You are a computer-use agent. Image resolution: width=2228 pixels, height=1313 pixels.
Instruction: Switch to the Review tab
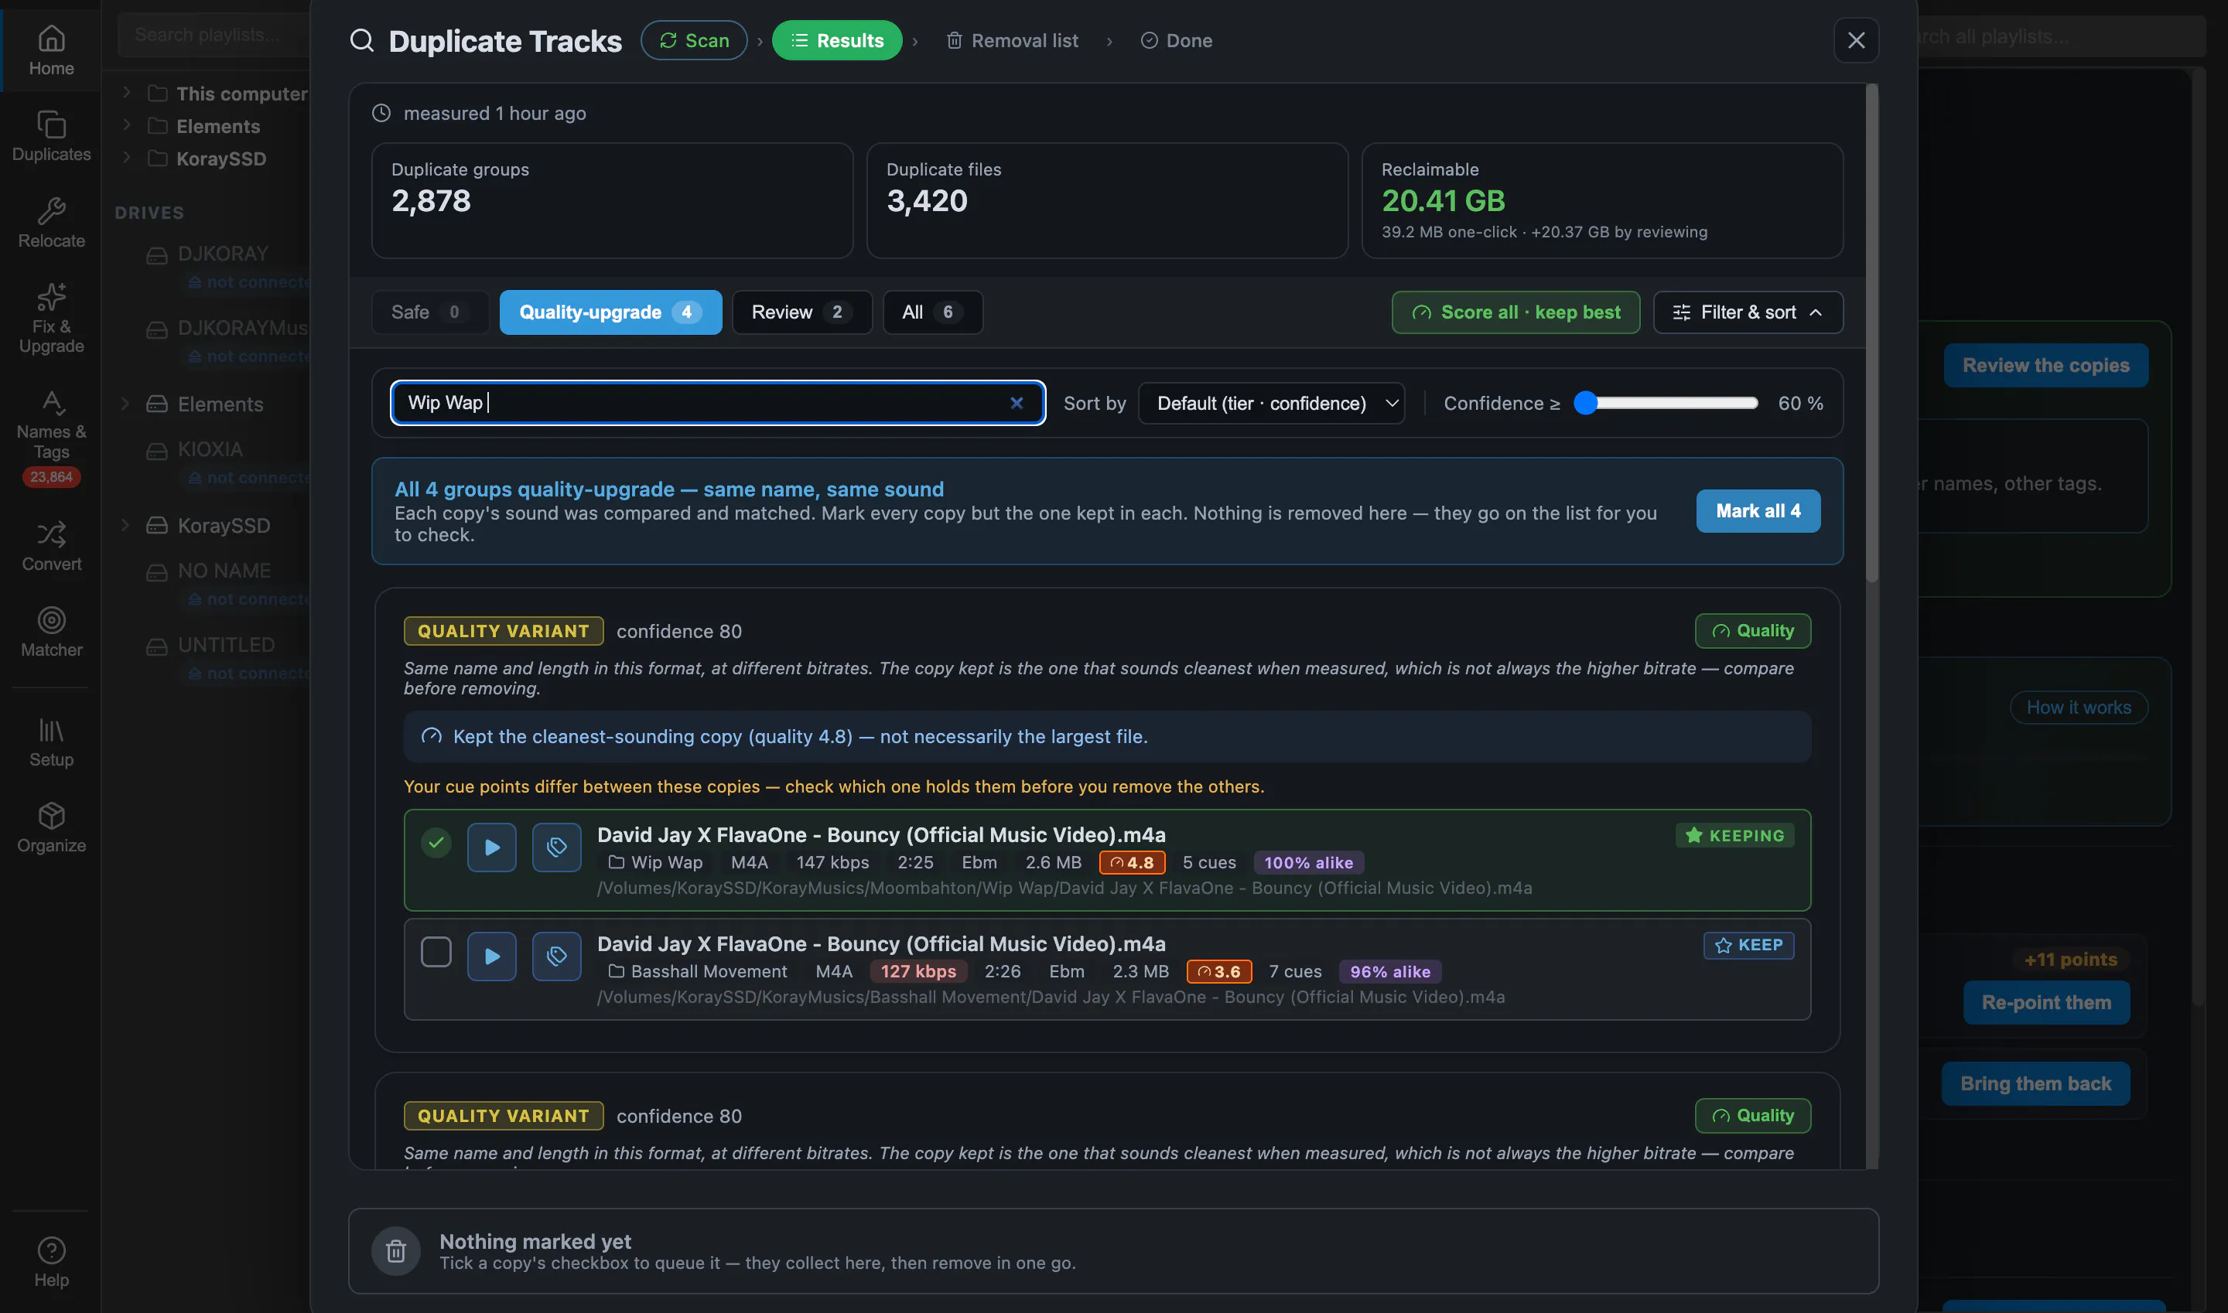coord(801,312)
